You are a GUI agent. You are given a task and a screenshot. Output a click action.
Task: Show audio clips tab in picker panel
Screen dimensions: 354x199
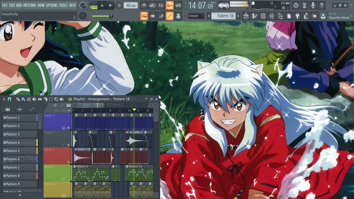(20, 109)
